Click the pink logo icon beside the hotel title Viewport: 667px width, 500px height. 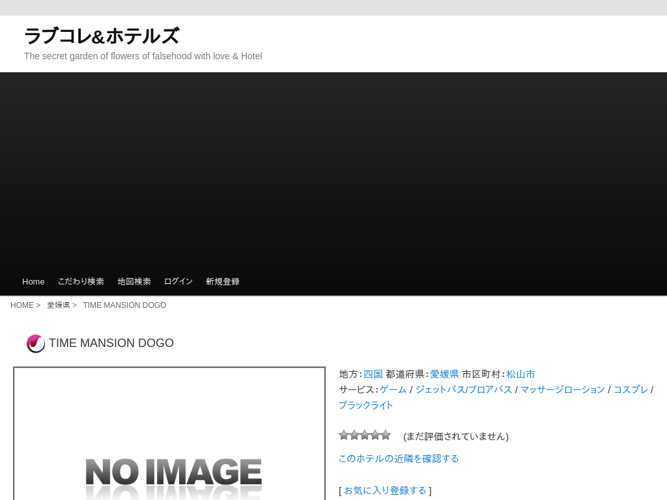(36, 344)
